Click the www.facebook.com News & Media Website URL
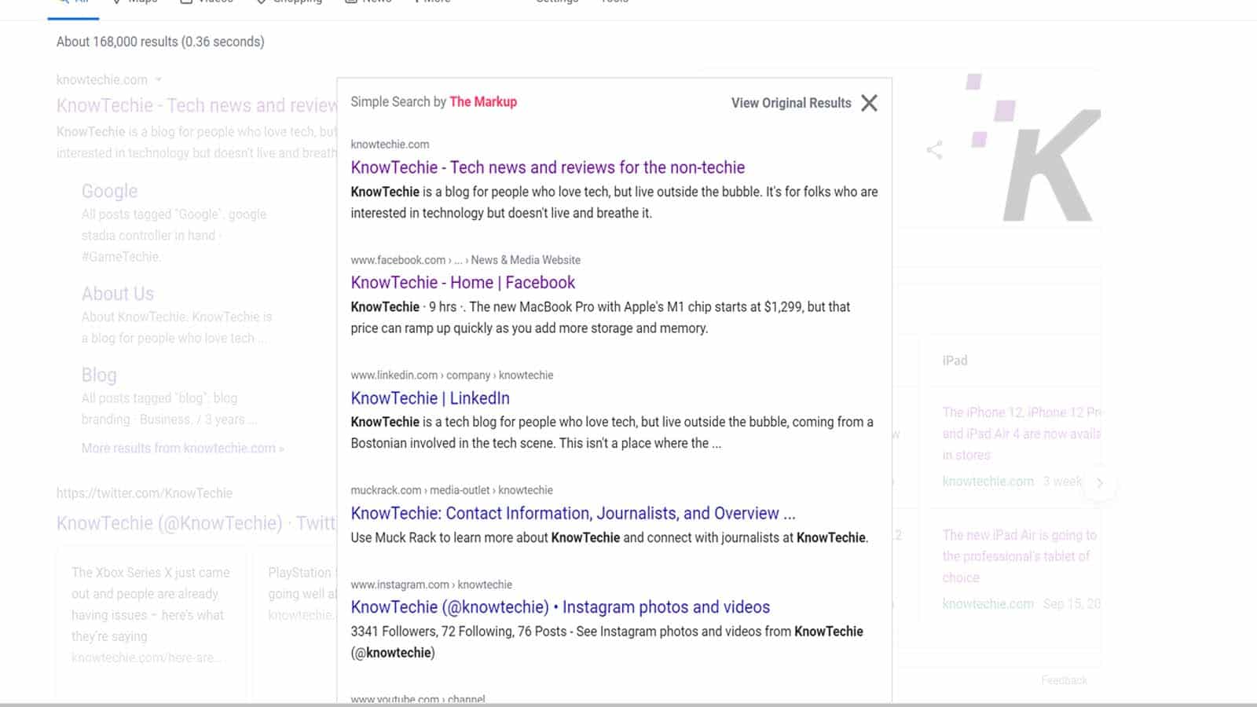 [x=466, y=260]
